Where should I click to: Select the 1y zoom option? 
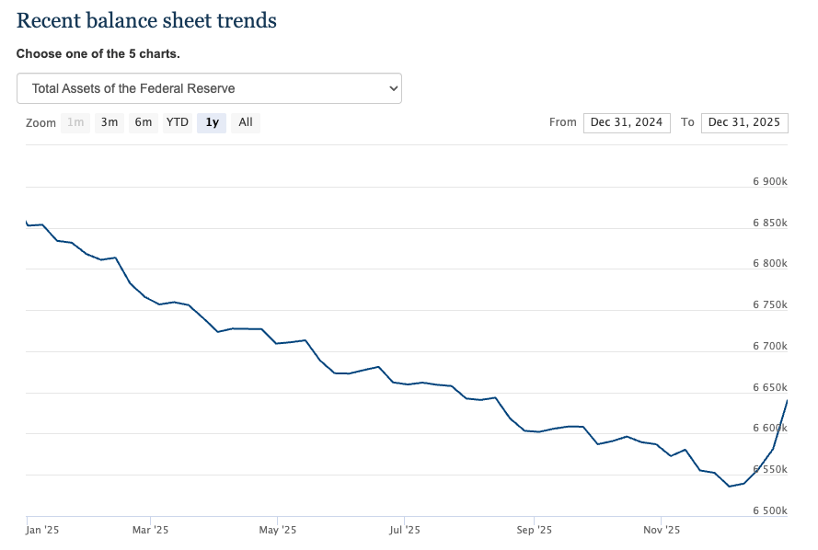[211, 122]
